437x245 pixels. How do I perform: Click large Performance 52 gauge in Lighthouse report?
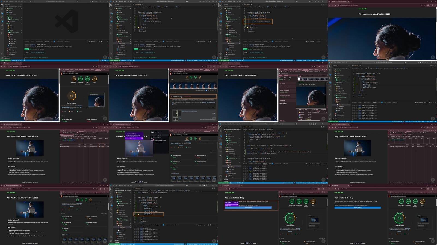[72, 96]
